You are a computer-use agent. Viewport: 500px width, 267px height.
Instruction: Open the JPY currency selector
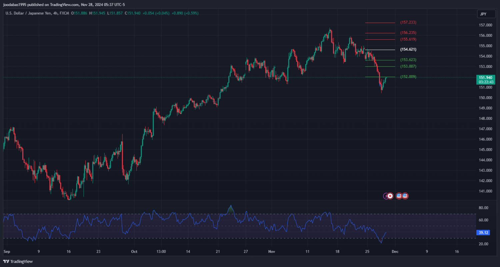[483, 14]
